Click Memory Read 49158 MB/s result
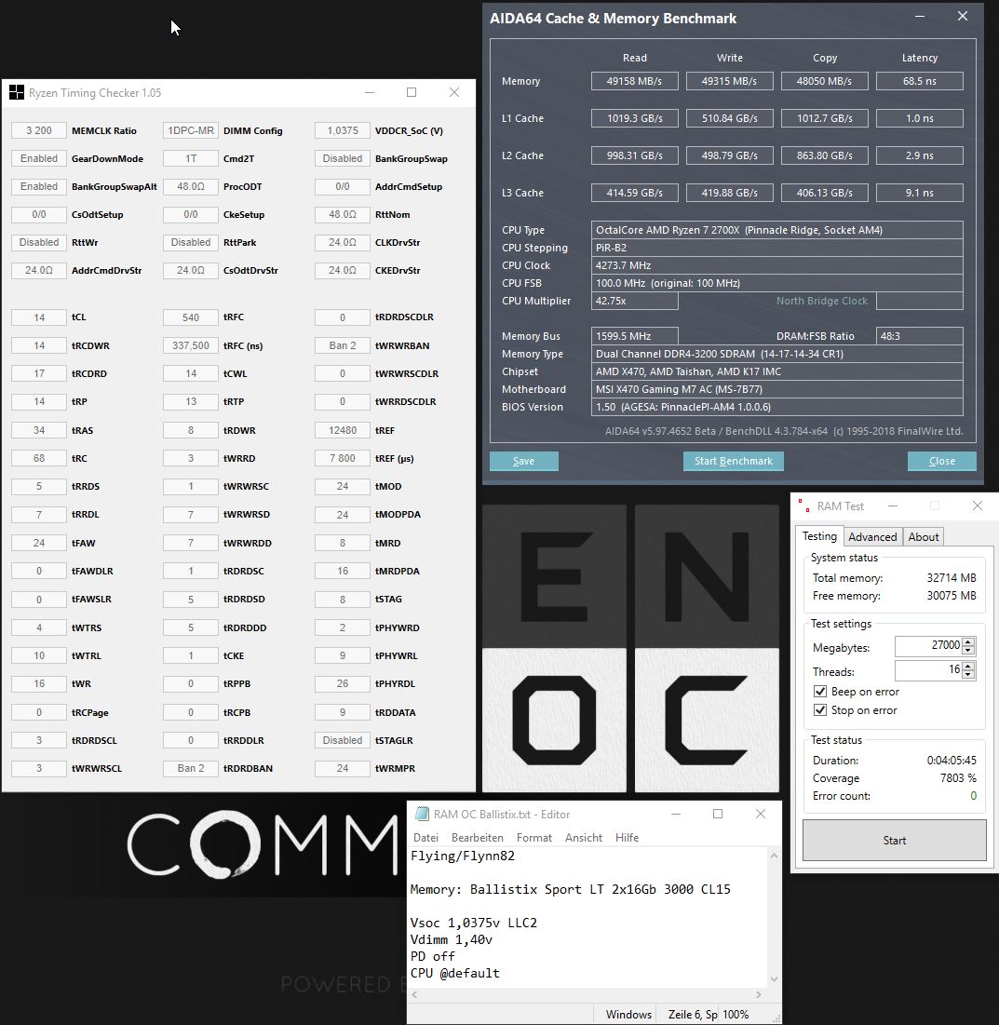 (634, 81)
